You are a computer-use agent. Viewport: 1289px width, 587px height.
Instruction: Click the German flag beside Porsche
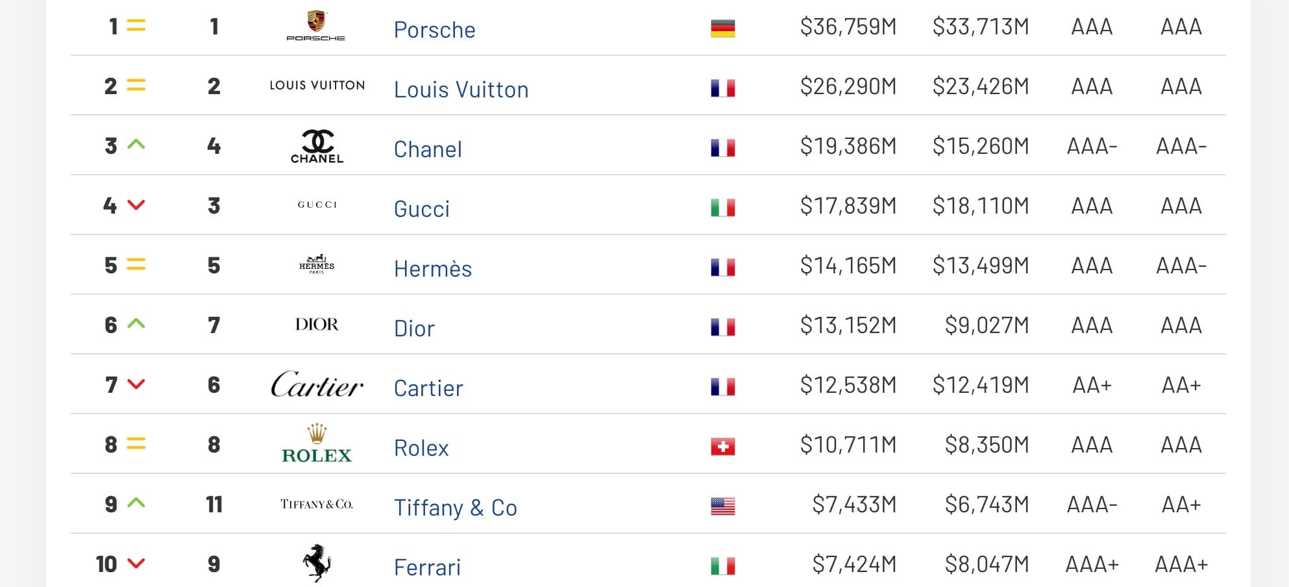click(722, 29)
